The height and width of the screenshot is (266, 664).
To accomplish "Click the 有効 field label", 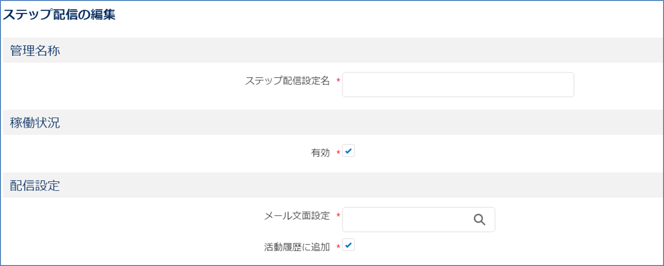I will point(321,153).
